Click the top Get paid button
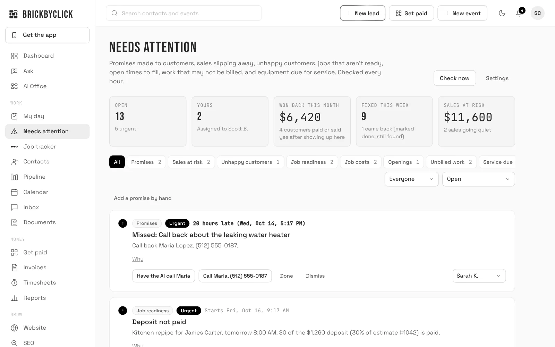The height and width of the screenshot is (347, 555). [x=411, y=13]
